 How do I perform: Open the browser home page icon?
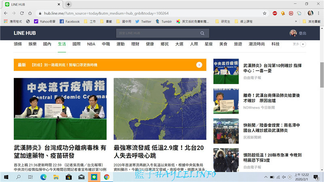click(30, 13)
